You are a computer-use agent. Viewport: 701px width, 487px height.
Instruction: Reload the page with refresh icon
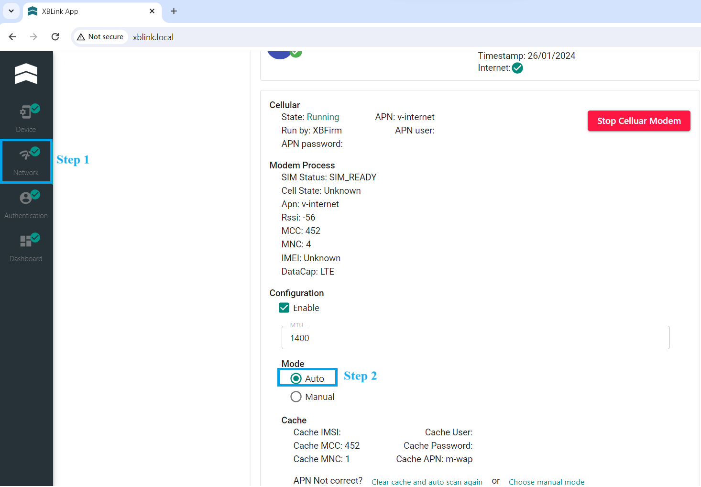[x=55, y=37]
